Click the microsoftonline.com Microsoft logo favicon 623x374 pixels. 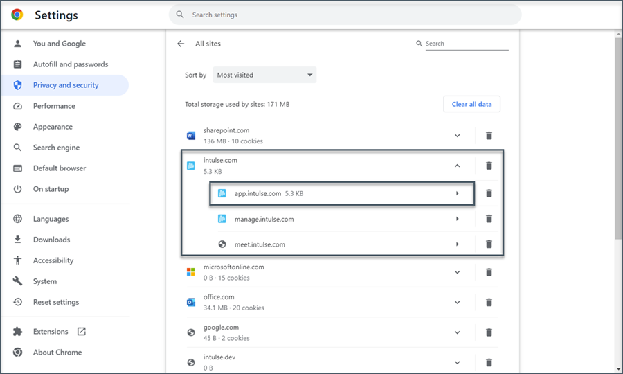coord(191,272)
